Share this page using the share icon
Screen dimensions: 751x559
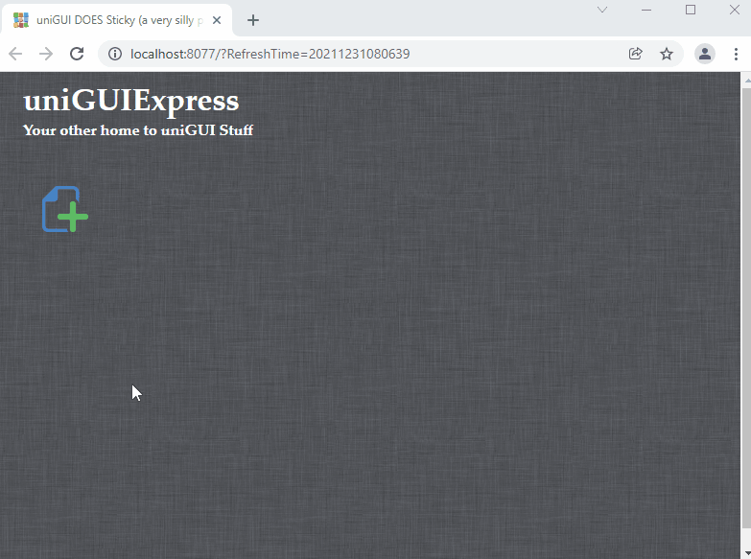(x=636, y=54)
